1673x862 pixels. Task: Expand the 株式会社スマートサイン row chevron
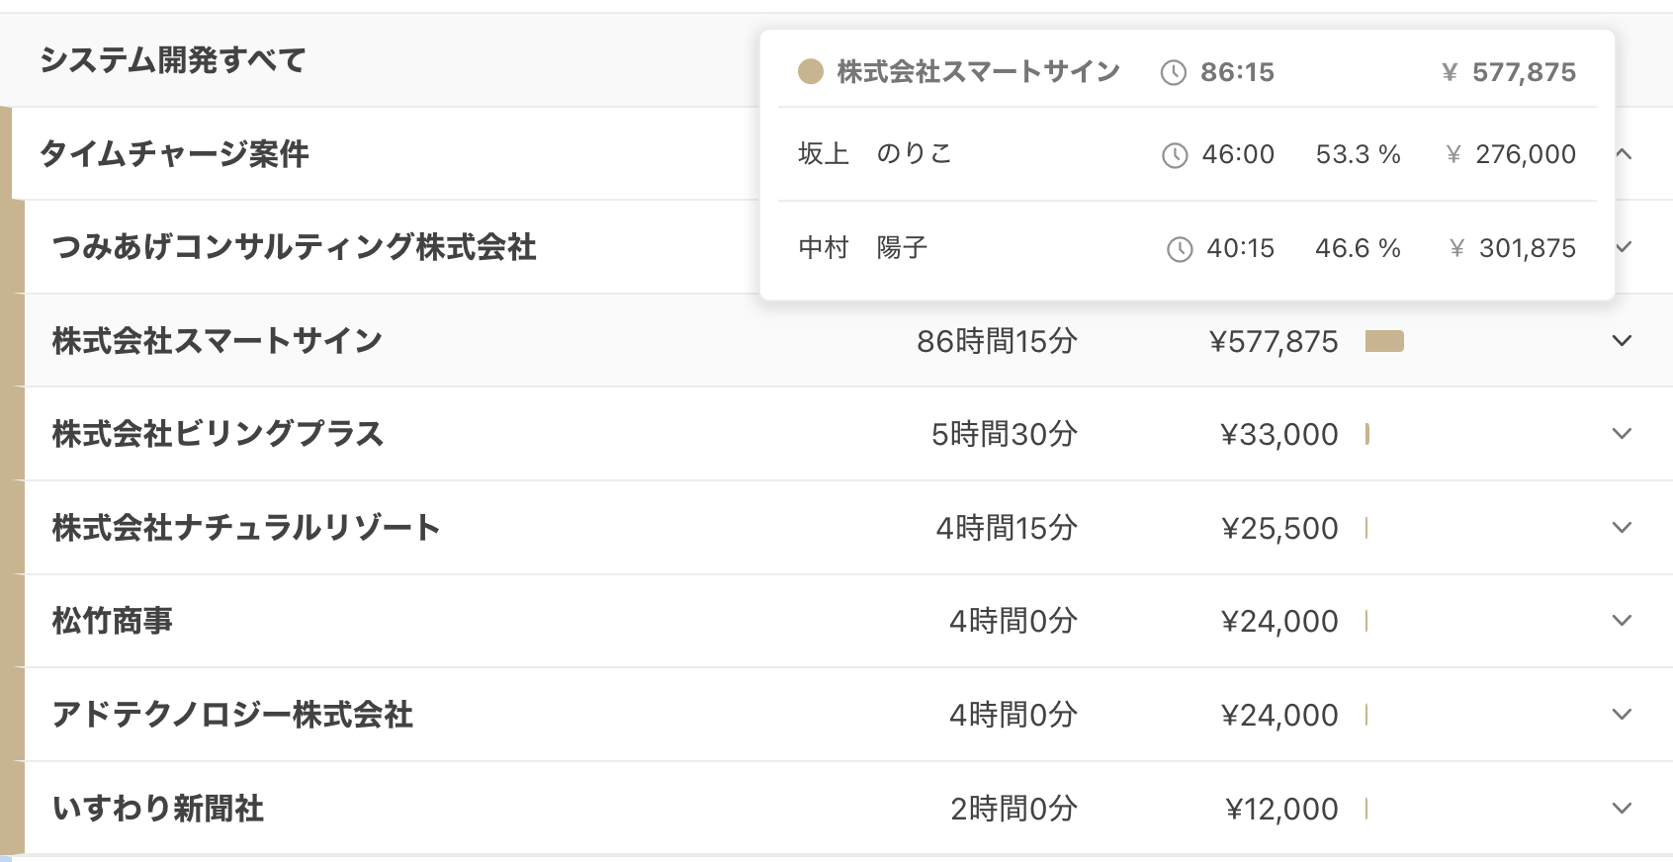[1622, 341]
